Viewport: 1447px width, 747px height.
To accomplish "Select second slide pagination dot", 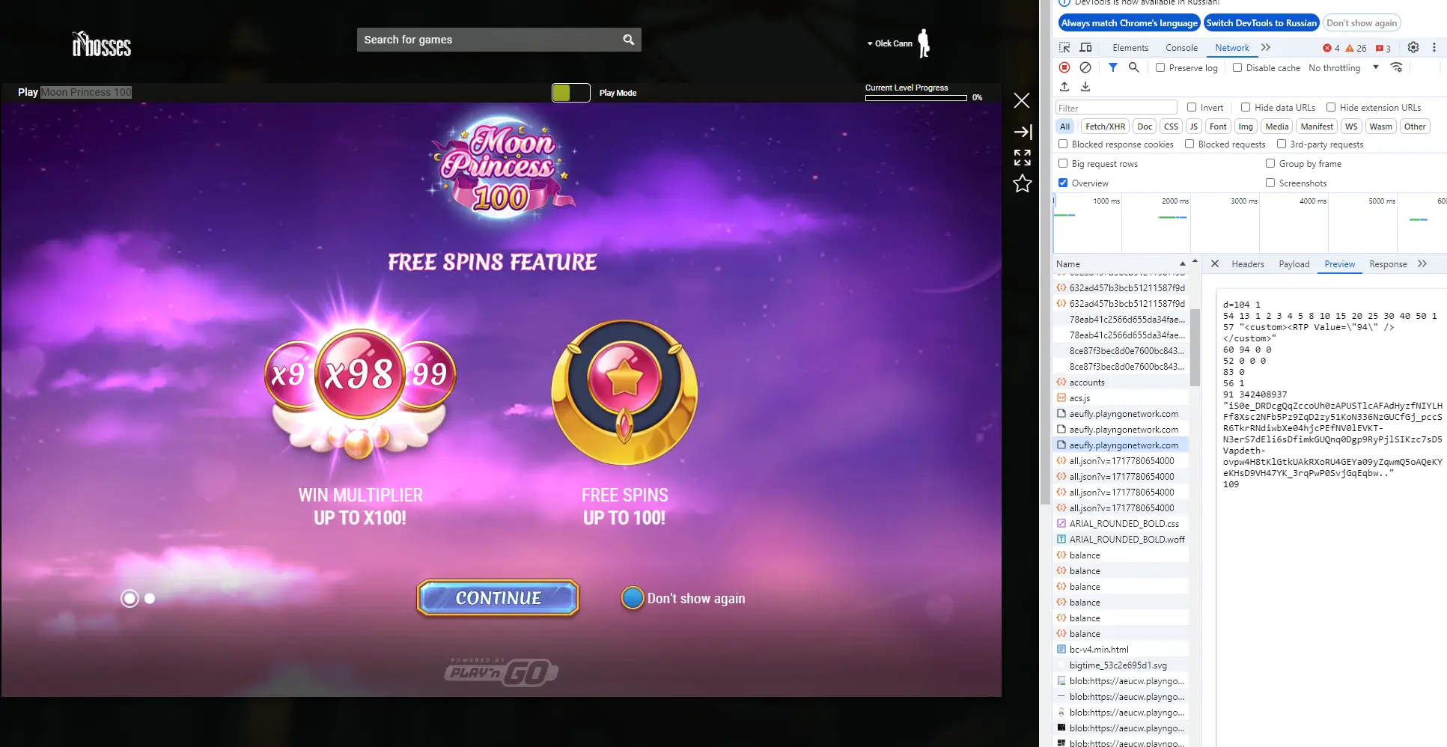I will 150,598.
